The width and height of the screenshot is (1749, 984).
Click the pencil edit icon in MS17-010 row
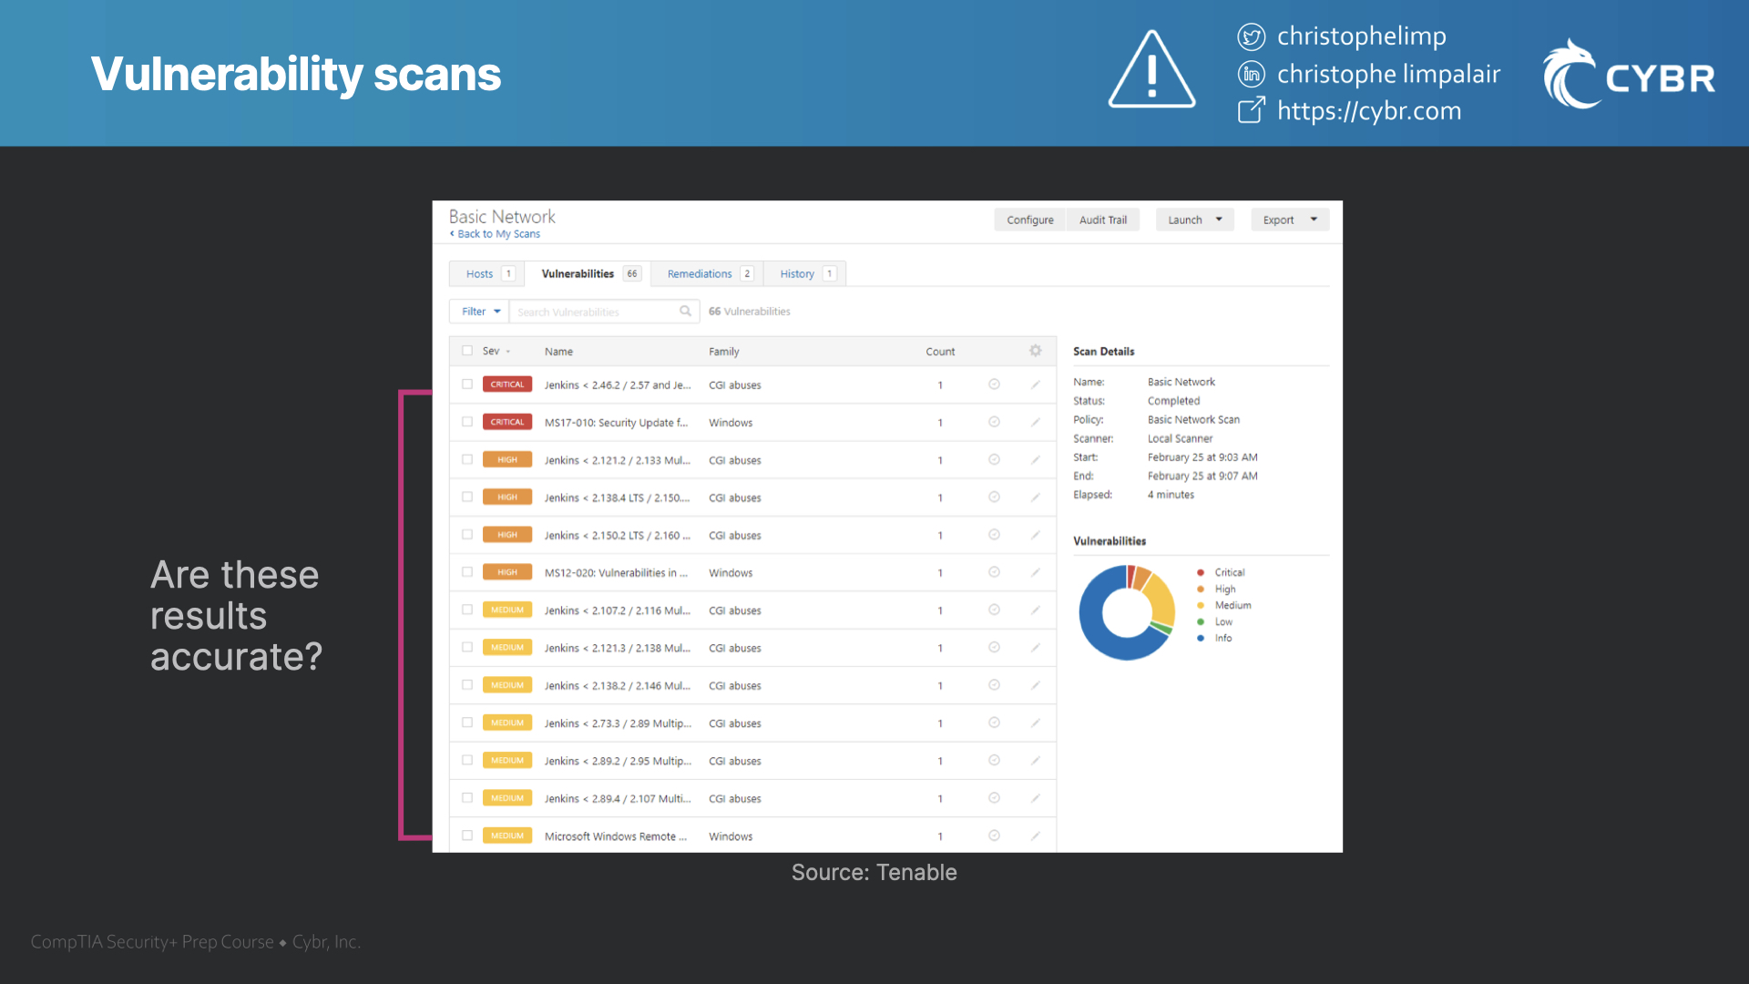coord(1035,422)
